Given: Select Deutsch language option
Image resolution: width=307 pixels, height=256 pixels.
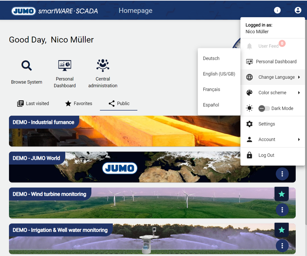Looking at the screenshot, I should coord(211,59).
